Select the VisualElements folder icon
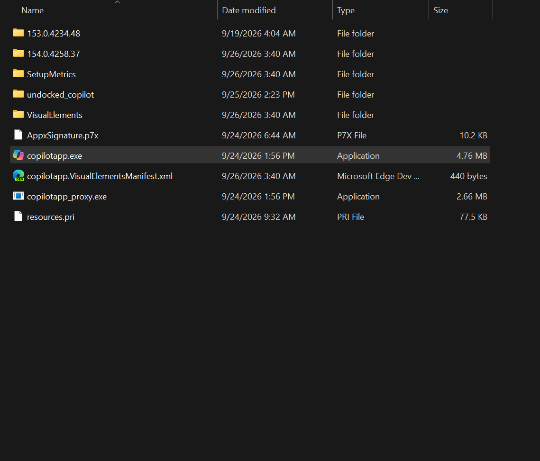The width and height of the screenshot is (540, 461). (18, 114)
